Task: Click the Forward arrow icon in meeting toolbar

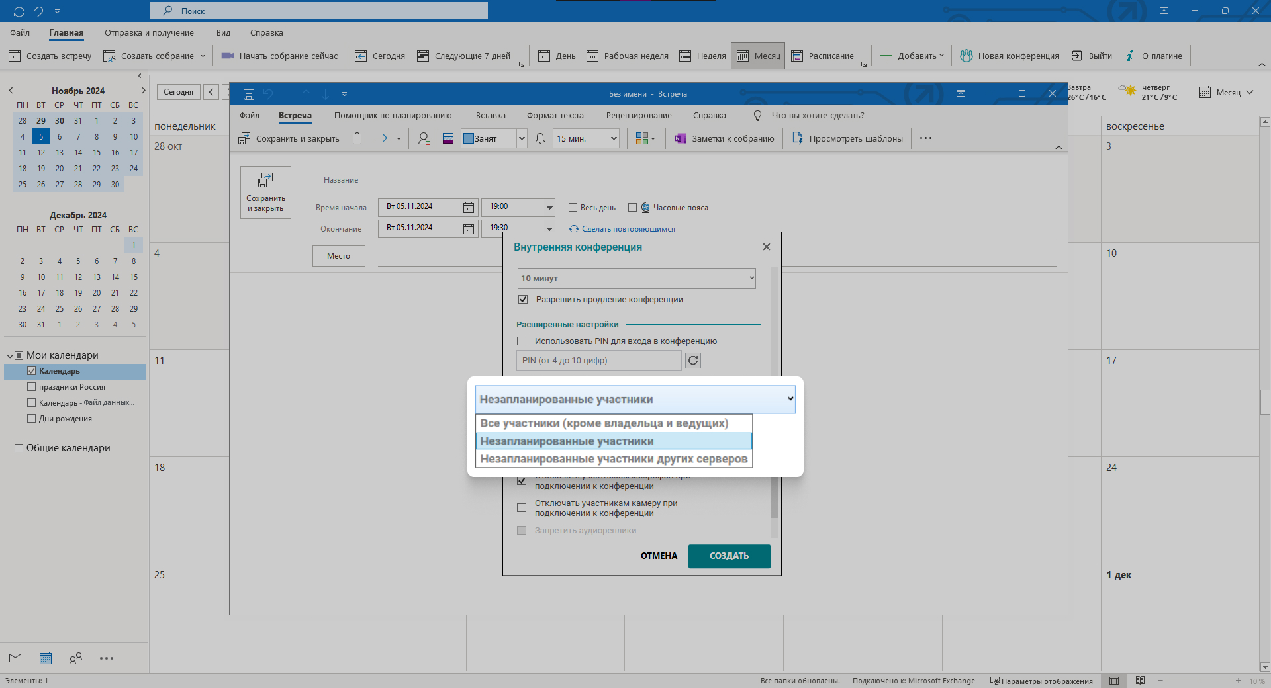Action: 381,138
